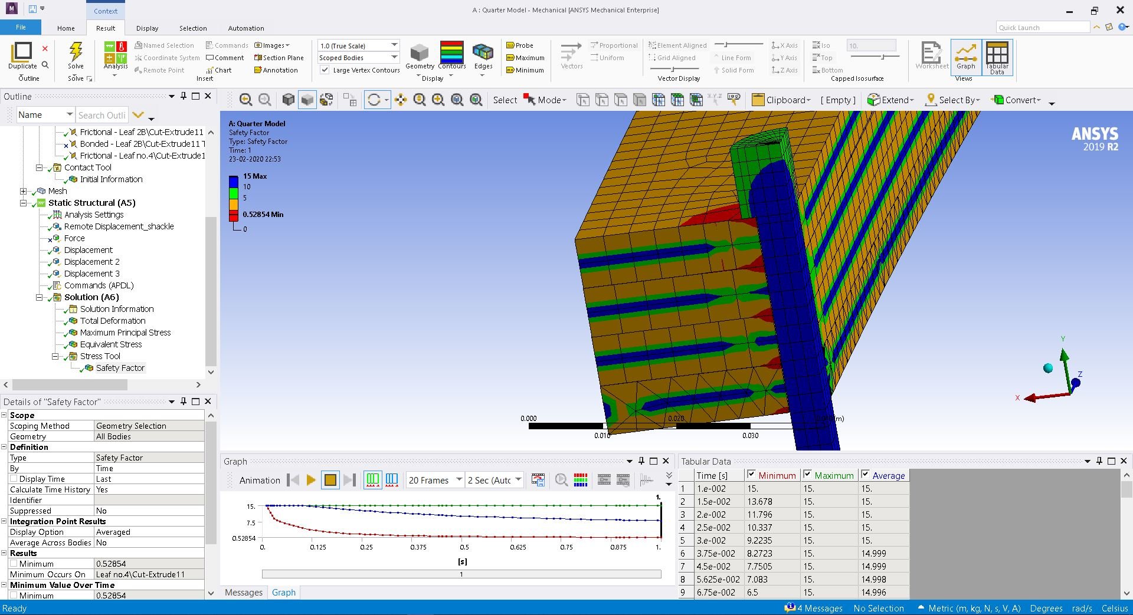
Task: Click the animation timeline slider bar
Action: (x=461, y=574)
